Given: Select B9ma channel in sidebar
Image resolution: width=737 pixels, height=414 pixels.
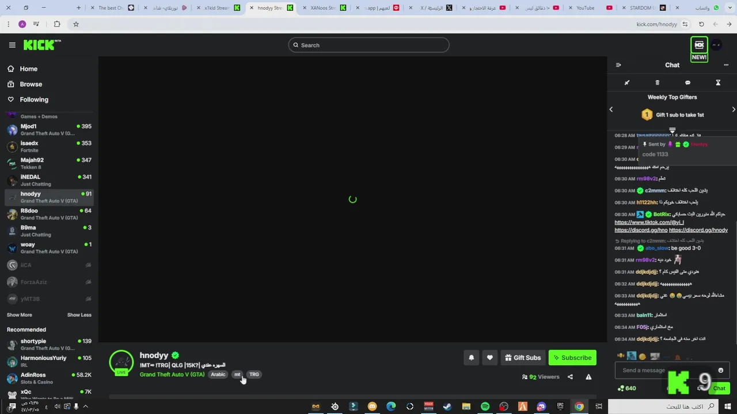Looking at the screenshot, I should pos(49,231).
